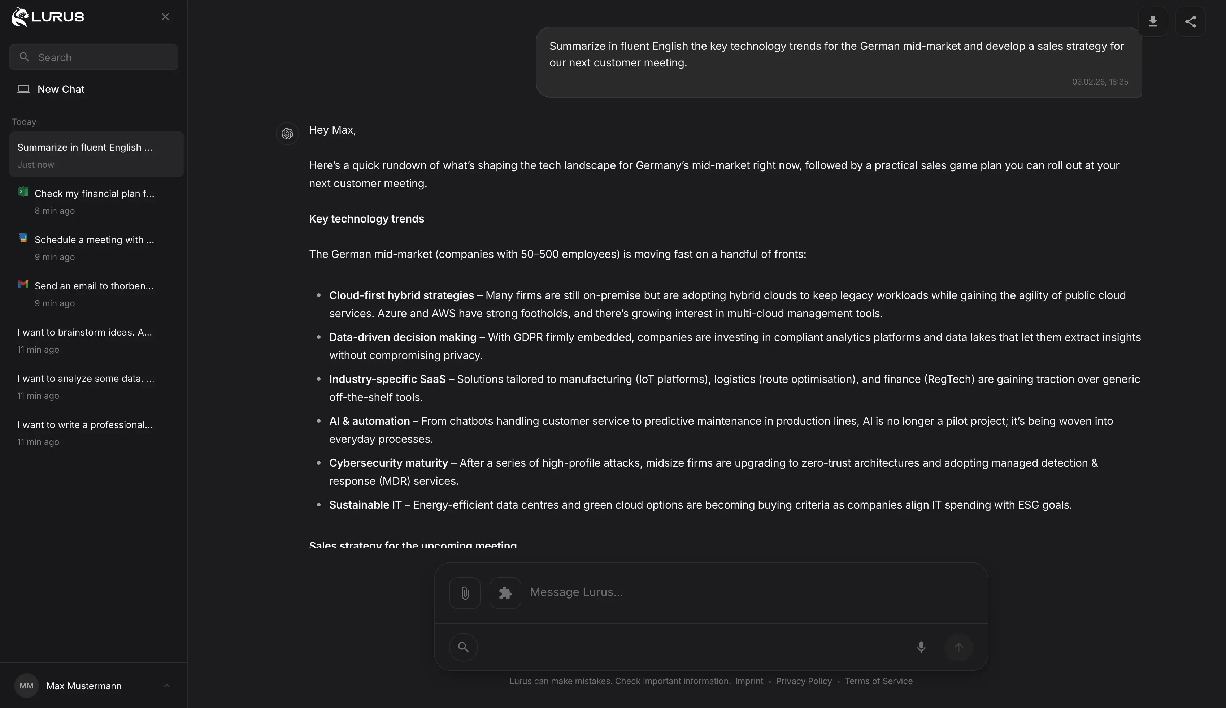Start a New Chat
The width and height of the screenshot is (1226, 708).
click(61, 90)
